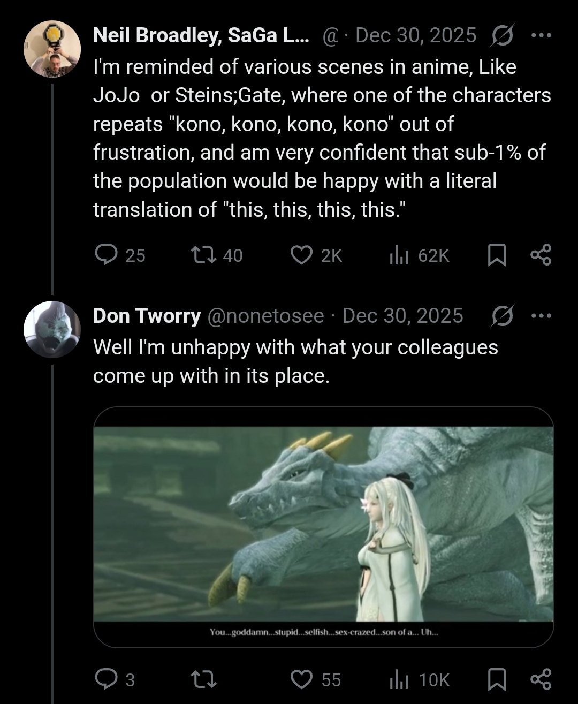Bookmark Neil Broadley's tweet
This screenshot has width=578, height=704.
click(497, 255)
